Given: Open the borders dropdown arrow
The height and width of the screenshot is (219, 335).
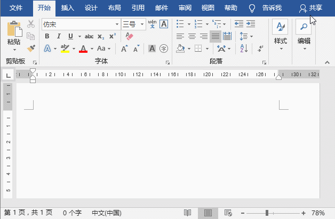Looking at the screenshot, I should (207, 49).
